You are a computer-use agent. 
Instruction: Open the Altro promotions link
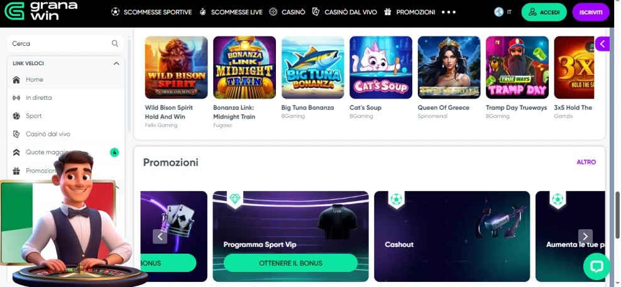(x=586, y=162)
